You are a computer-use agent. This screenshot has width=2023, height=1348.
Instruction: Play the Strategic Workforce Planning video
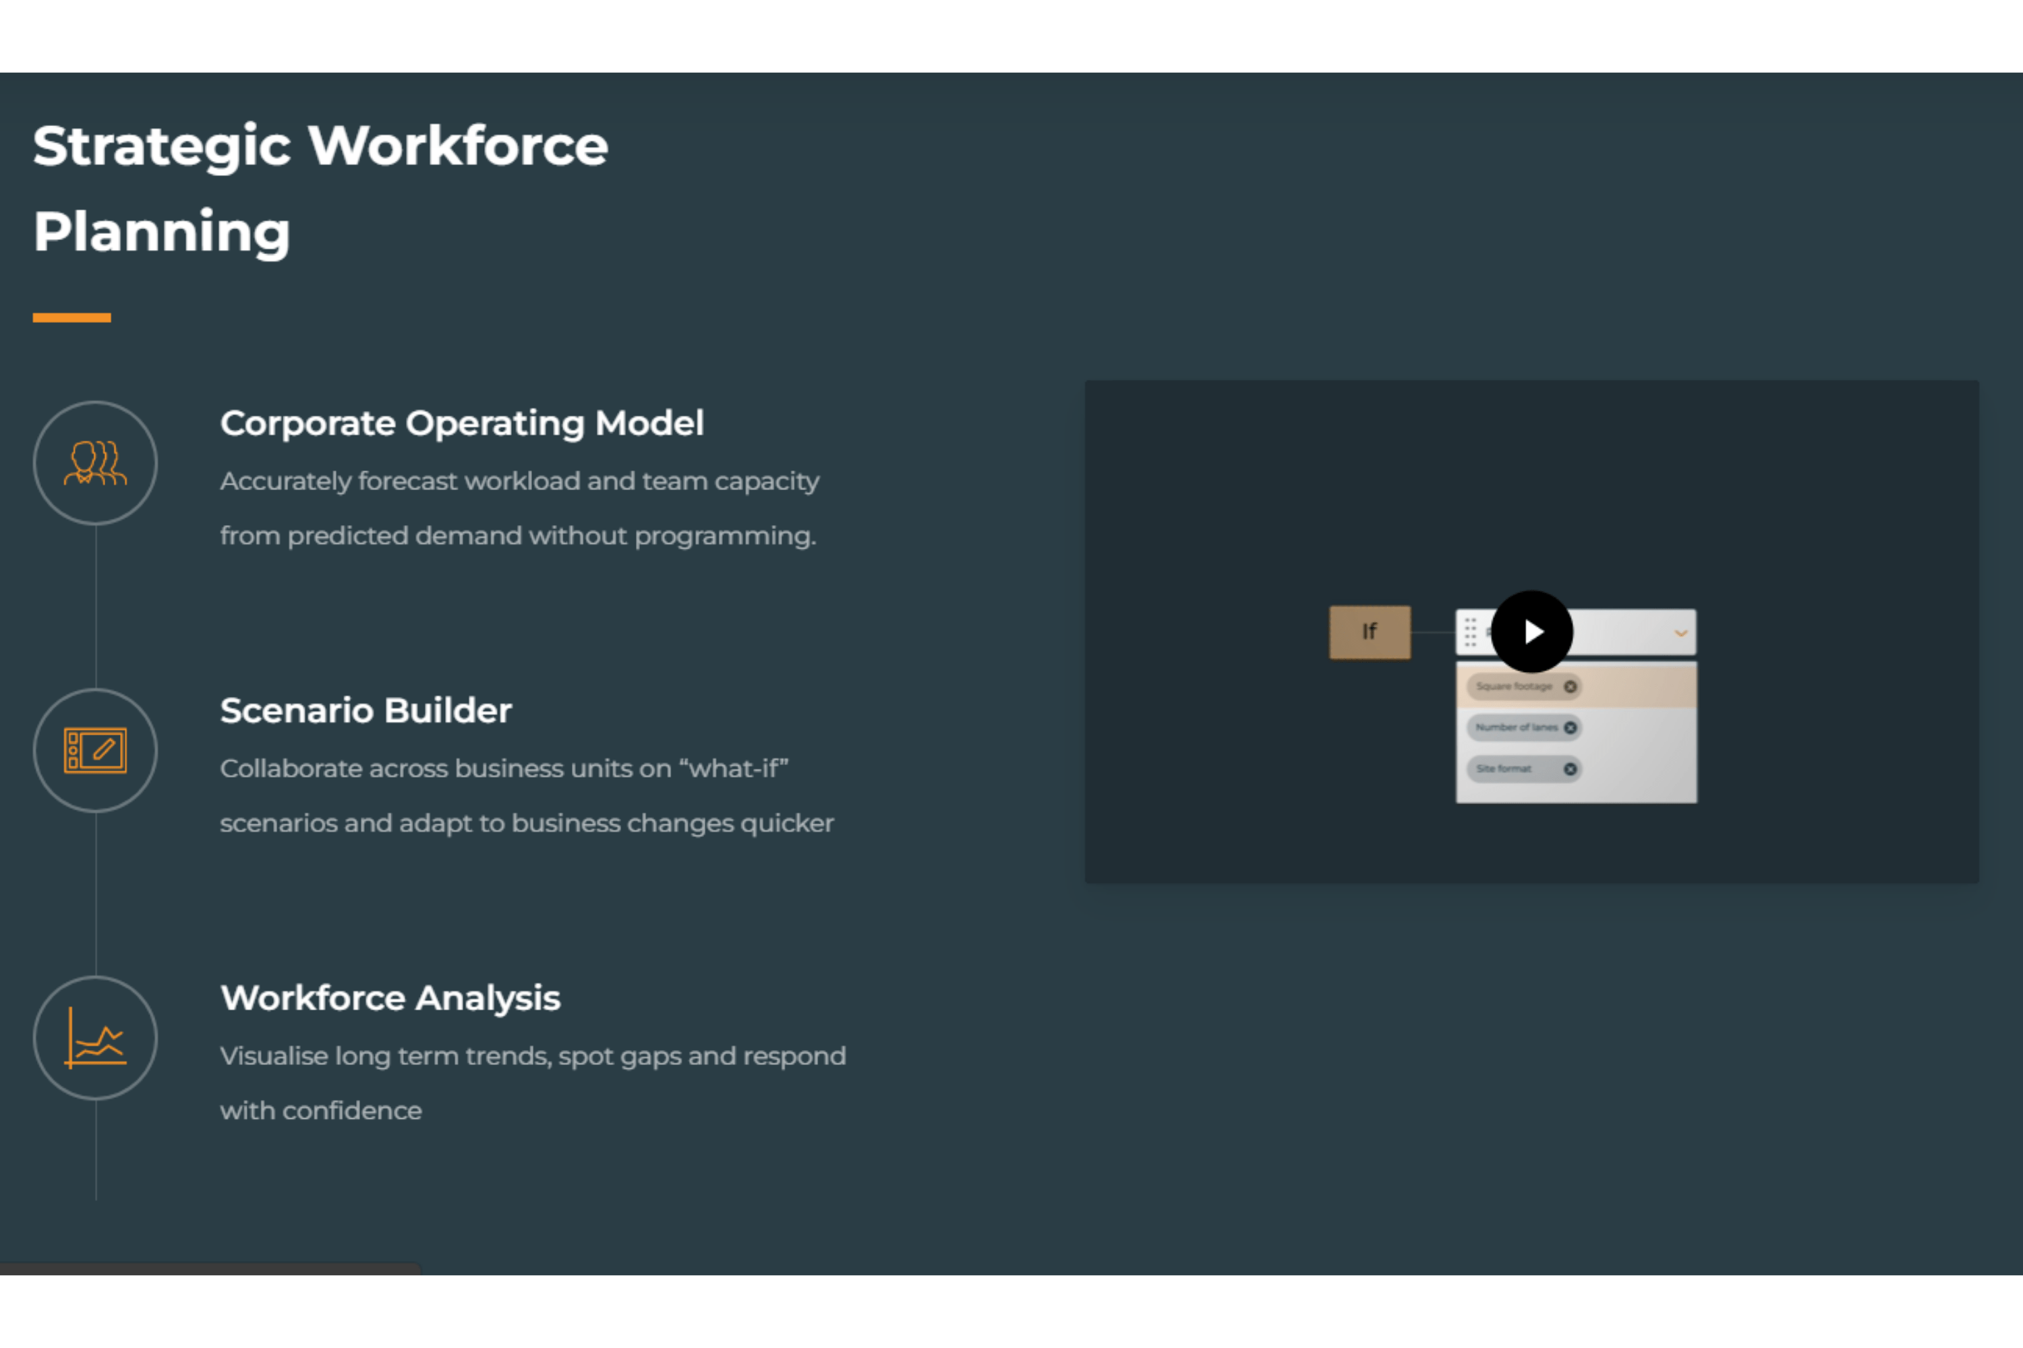1532,632
